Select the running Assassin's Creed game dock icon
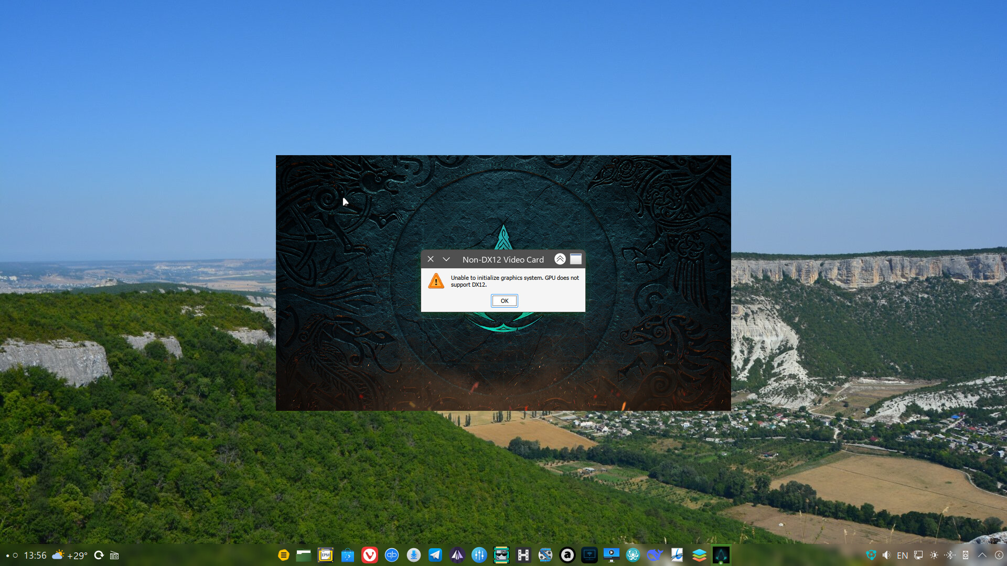This screenshot has width=1007, height=566. pyautogui.click(x=721, y=555)
